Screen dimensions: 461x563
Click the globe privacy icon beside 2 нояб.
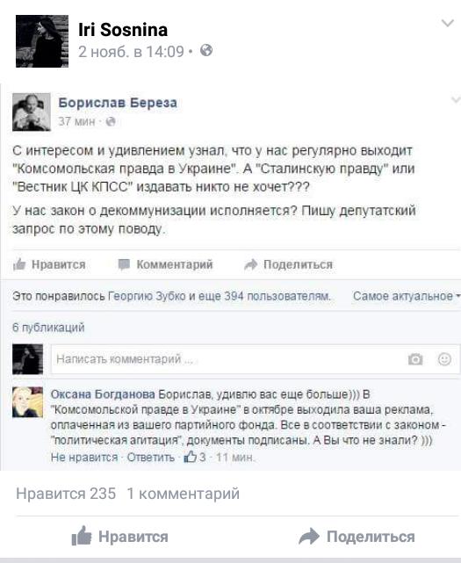click(x=206, y=50)
